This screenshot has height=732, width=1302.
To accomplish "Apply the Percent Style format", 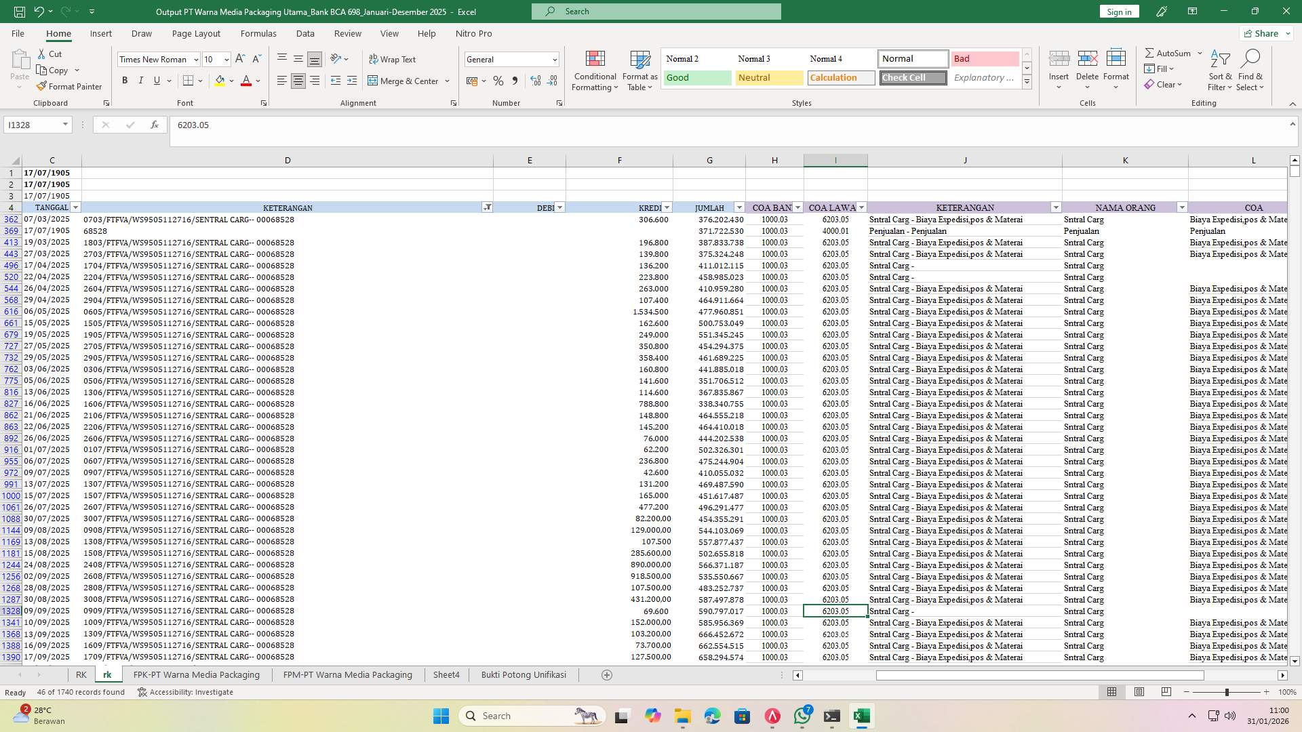I will click(x=498, y=81).
